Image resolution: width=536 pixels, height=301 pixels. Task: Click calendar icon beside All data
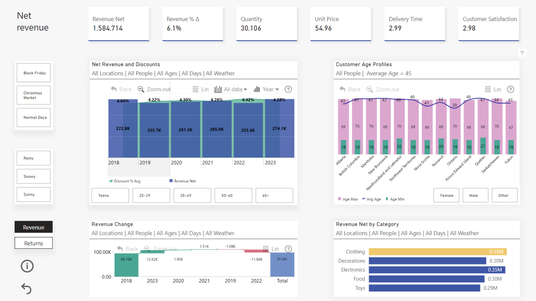click(x=218, y=89)
